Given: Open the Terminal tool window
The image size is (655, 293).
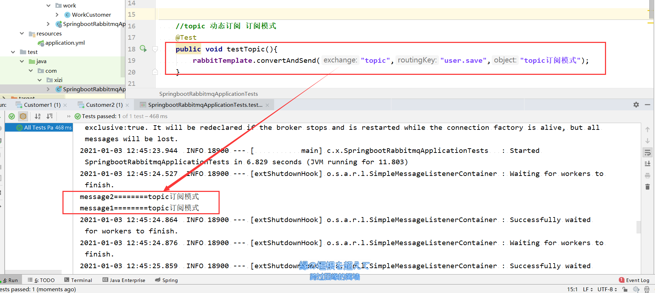Looking at the screenshot, I should 78,280.
